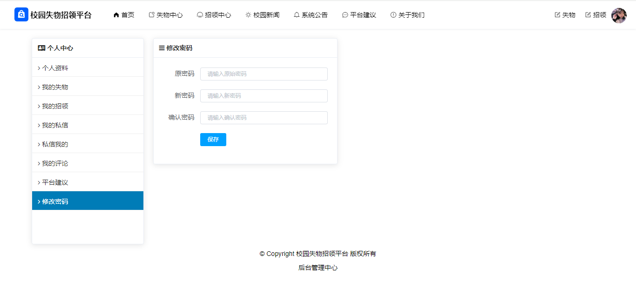Click the 原密码 field label
Screen dimensions: 636x282
point(184,74)
